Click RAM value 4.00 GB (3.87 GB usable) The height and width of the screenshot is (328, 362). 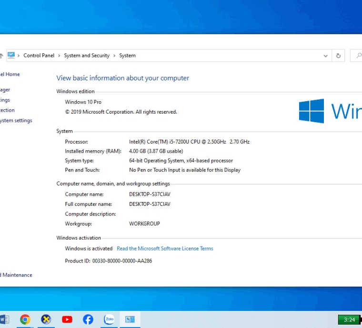pyautogui.click(x=156, y=151)
